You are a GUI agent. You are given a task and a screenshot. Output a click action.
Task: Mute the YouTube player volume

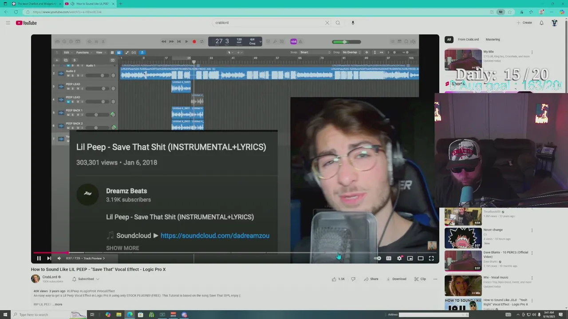tap(59, 258)
